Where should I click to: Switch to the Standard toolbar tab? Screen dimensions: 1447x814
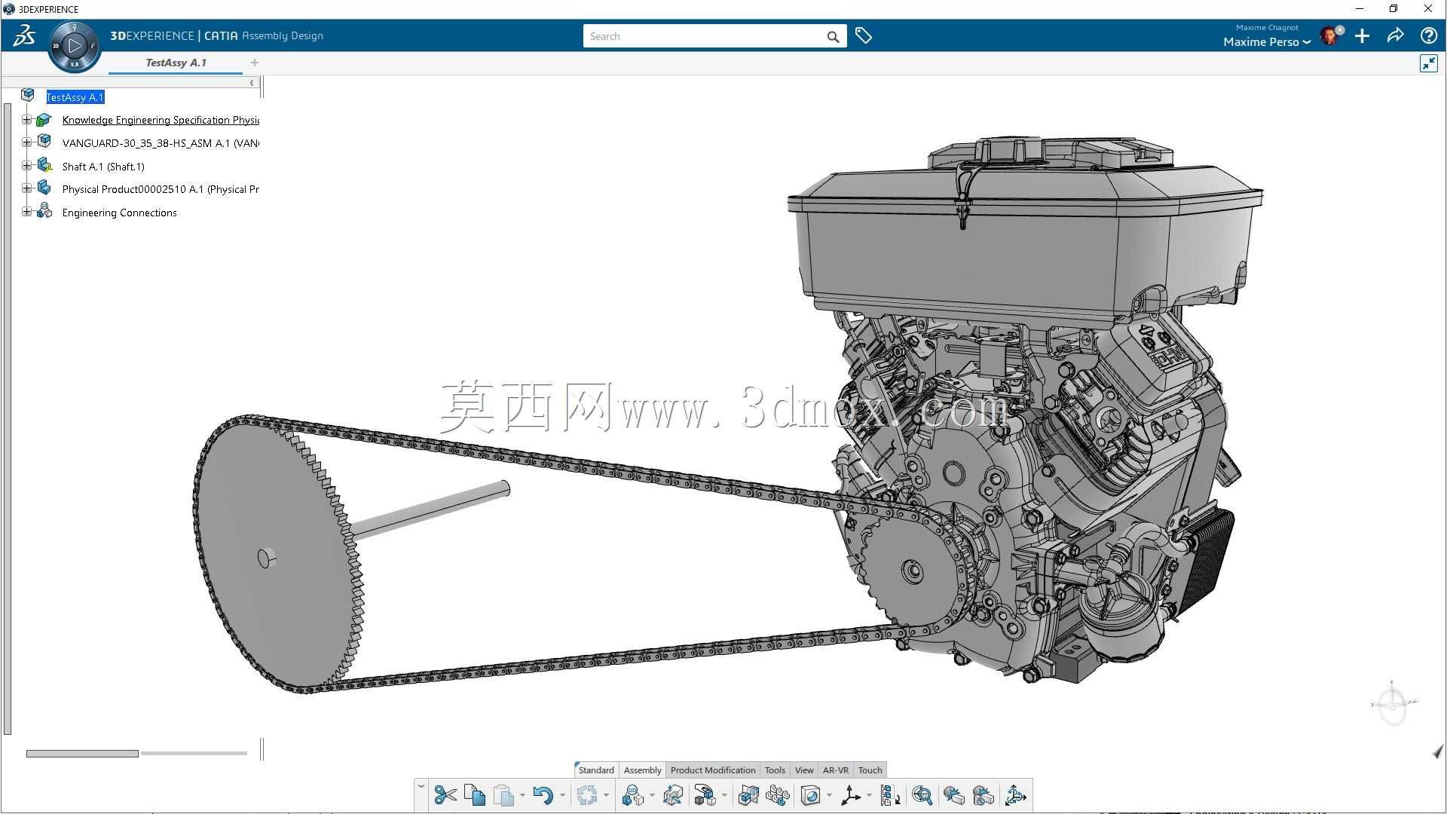click(x=595, y=770)
